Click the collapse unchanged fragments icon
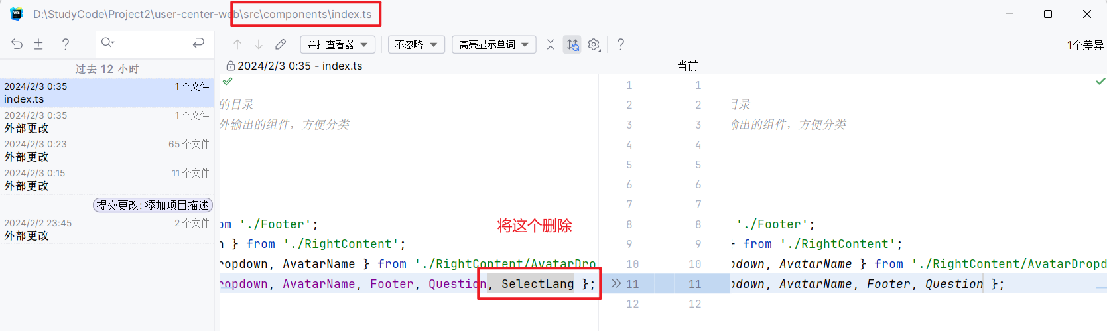The height and width of the screenshot is (331, 1107). tap(551, 44)
